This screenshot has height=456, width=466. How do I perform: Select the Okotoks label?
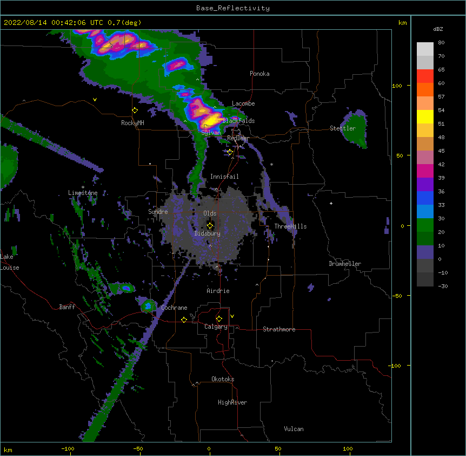pyautogui.click(x=223, y=379)
